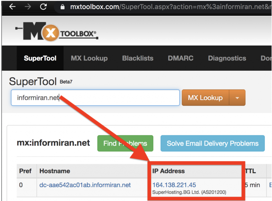272x201 pixels.
Task: Click the browser forward arrow
Action: [28, 7]
